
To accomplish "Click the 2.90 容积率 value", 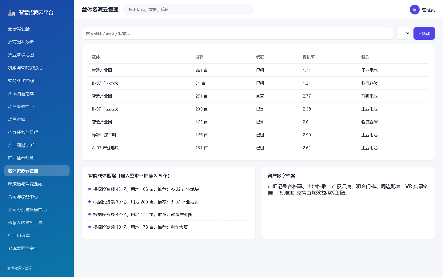I will click(x=307, y=135).
